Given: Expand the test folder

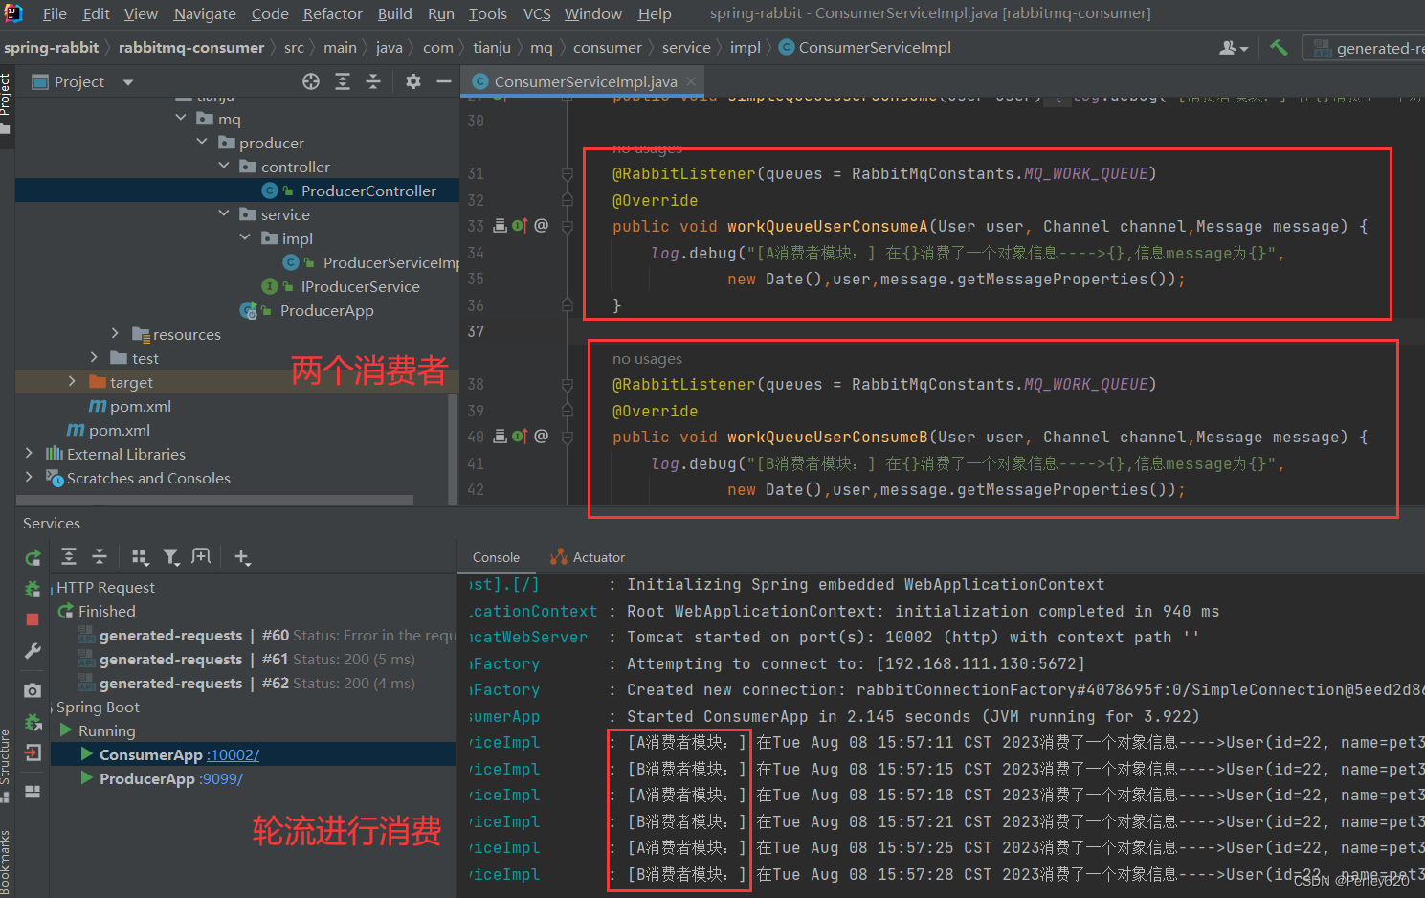Looking at the screenshot, I should tap(94, 357).
